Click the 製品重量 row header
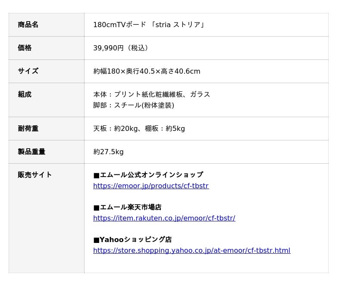The image size is (345, 286). click(31, 152)
